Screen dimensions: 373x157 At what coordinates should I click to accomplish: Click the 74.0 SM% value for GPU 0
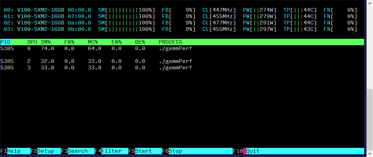pyautogui.click(x=47, y=48)
